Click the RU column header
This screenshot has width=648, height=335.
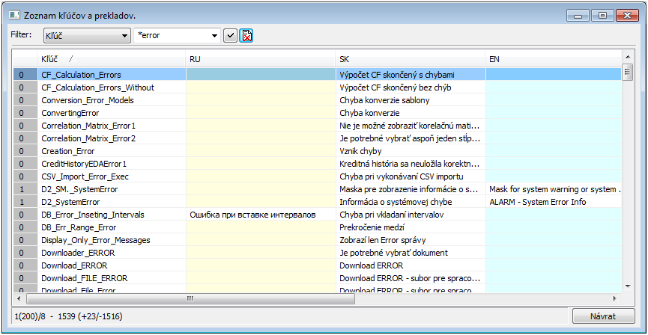261,58
